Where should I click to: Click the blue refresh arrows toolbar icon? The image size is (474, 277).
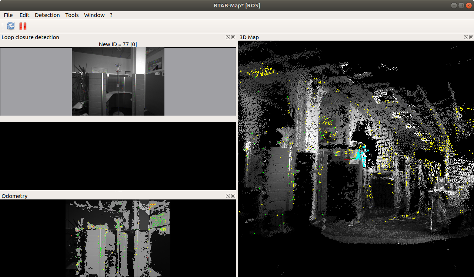(11, 26)
